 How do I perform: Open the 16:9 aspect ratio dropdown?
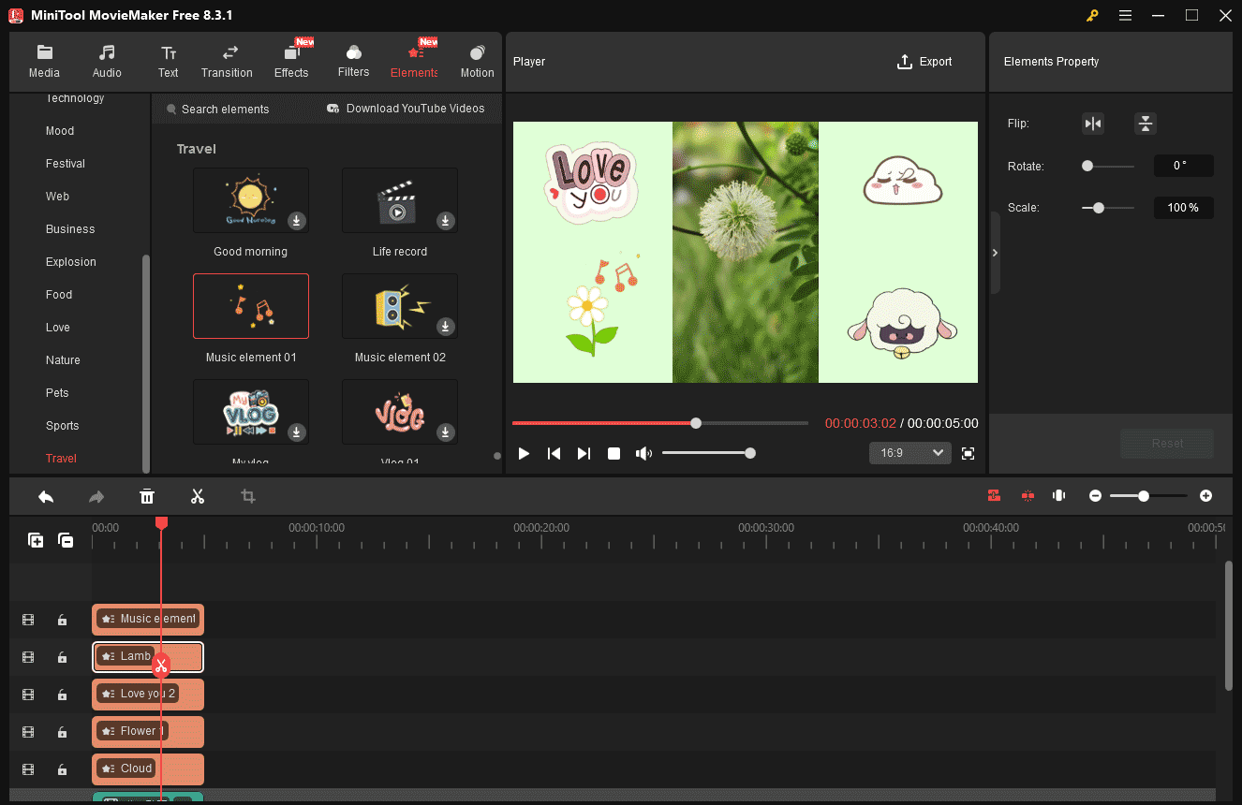pyautogui.click(x=909, y=453)
